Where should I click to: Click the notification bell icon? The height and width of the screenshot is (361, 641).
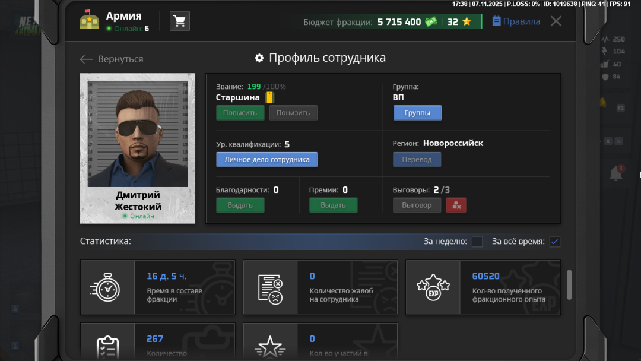click(x=616, y=173)
